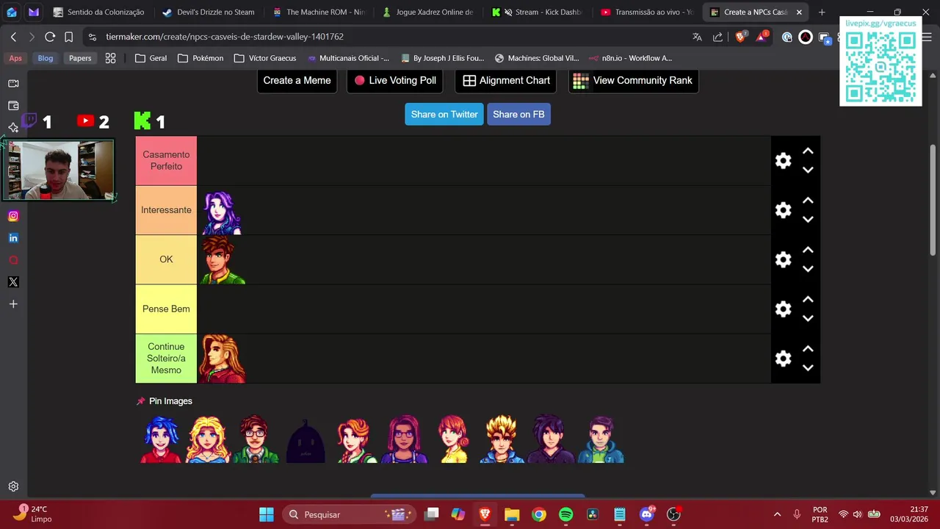The image size is (940, 529).
Task: Open Brave Shields lion icon
Action: 740,37
